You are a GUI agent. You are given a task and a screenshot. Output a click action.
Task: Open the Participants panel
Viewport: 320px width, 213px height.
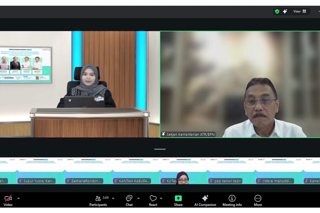[98, 200]
